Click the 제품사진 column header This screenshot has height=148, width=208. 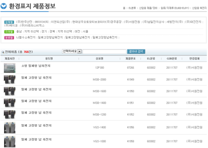click(9, 59)
